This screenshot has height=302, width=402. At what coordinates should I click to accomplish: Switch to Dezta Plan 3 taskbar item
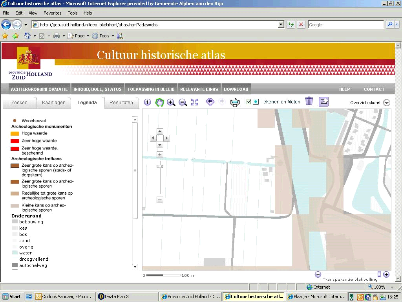click(x=128, y=296)
